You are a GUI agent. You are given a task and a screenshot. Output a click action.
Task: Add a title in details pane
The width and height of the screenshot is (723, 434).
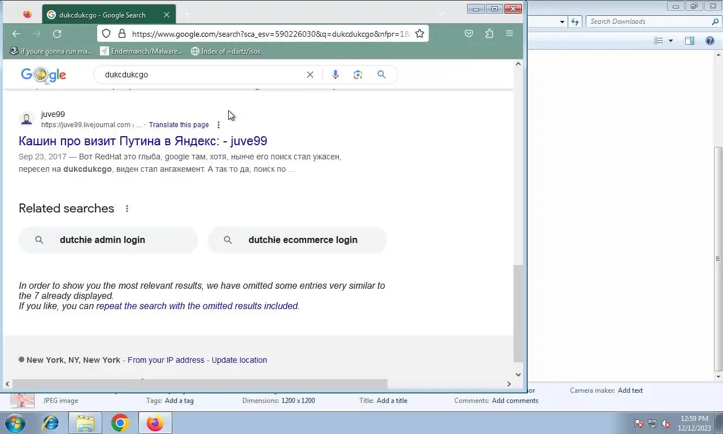392,401
